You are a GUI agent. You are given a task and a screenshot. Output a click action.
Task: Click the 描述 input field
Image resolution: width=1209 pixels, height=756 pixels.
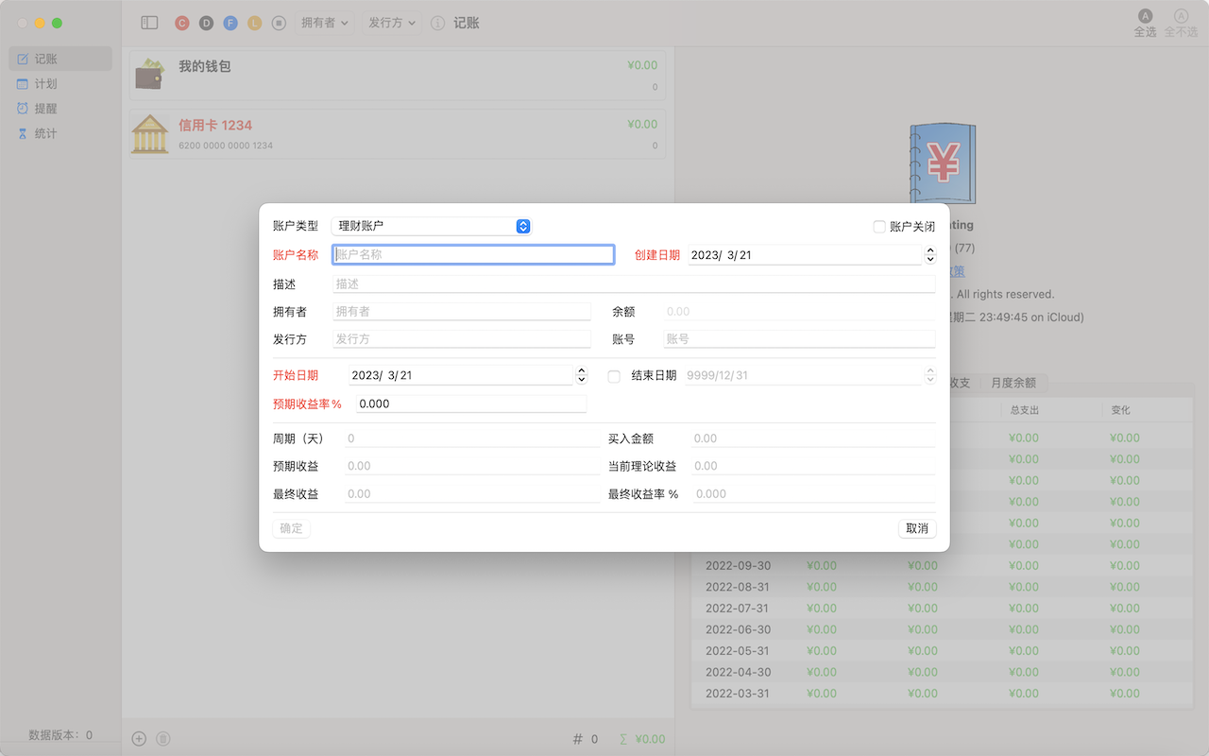(634, 283)
